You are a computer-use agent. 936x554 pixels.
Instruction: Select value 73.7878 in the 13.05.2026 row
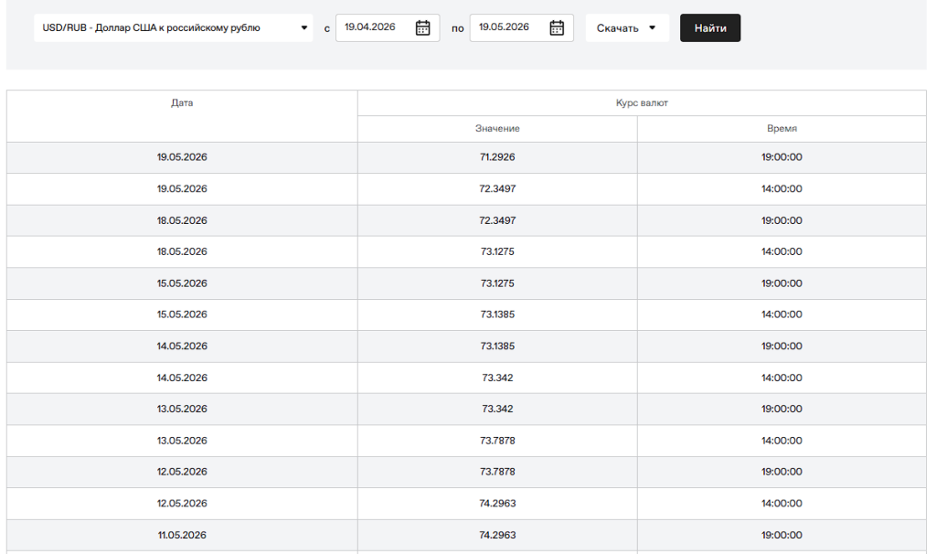point(497,440)
